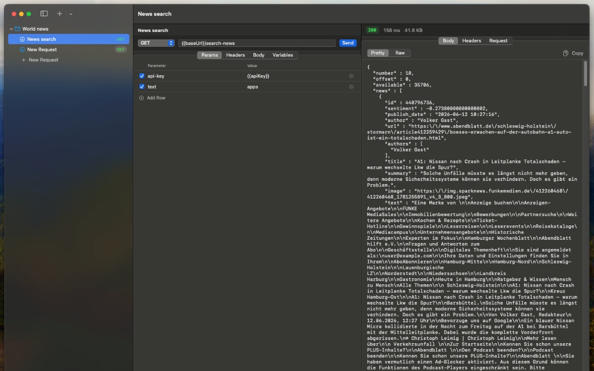The height and width of the screenshot is (371, 594).
Task: Click the Parameter column header
Action: 157,66
